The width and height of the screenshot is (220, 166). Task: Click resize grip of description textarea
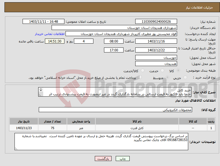click(40, 95)
